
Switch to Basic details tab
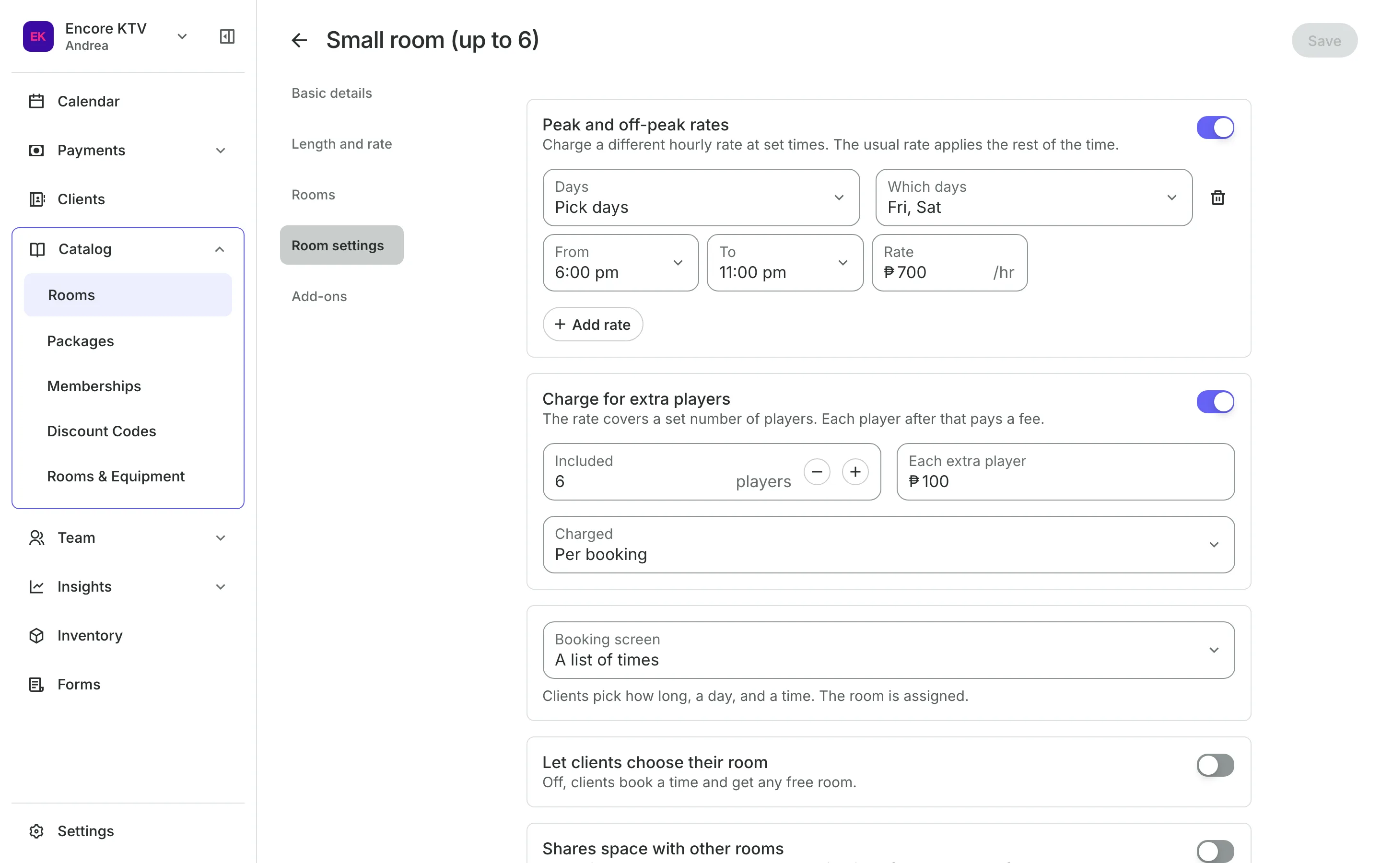coord(331,93)
